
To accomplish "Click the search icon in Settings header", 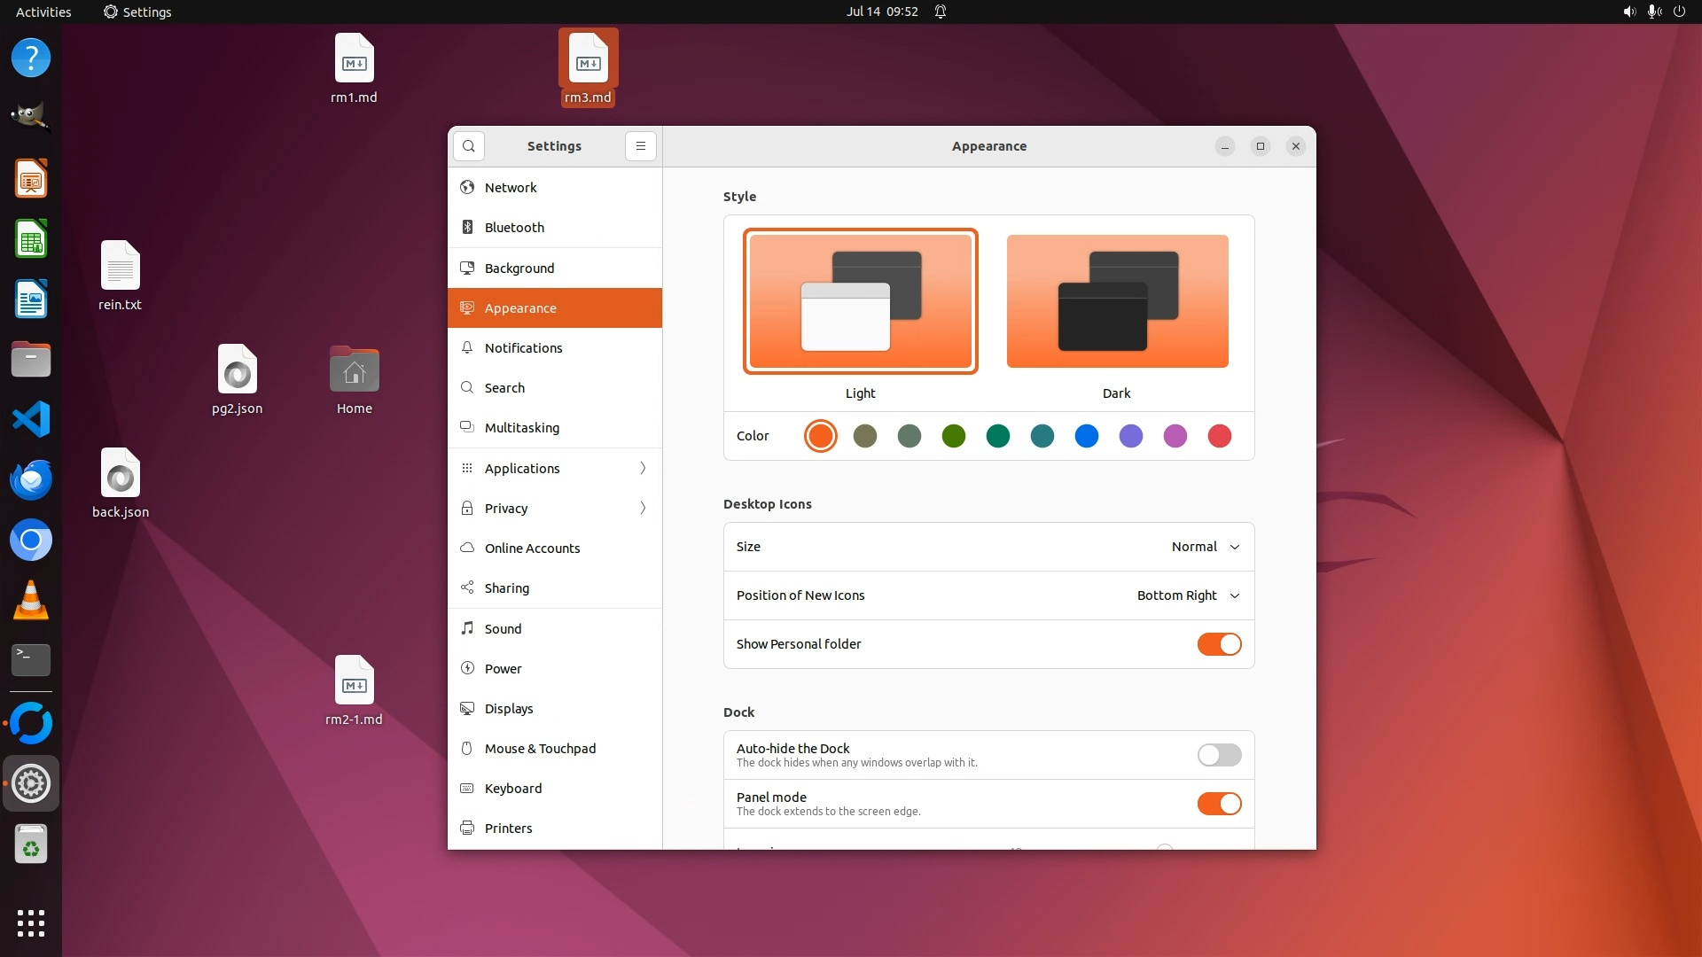I will 469,146.
